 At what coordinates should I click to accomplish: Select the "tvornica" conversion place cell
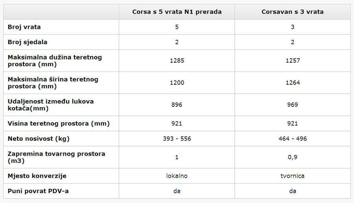[x=292, y=176]
